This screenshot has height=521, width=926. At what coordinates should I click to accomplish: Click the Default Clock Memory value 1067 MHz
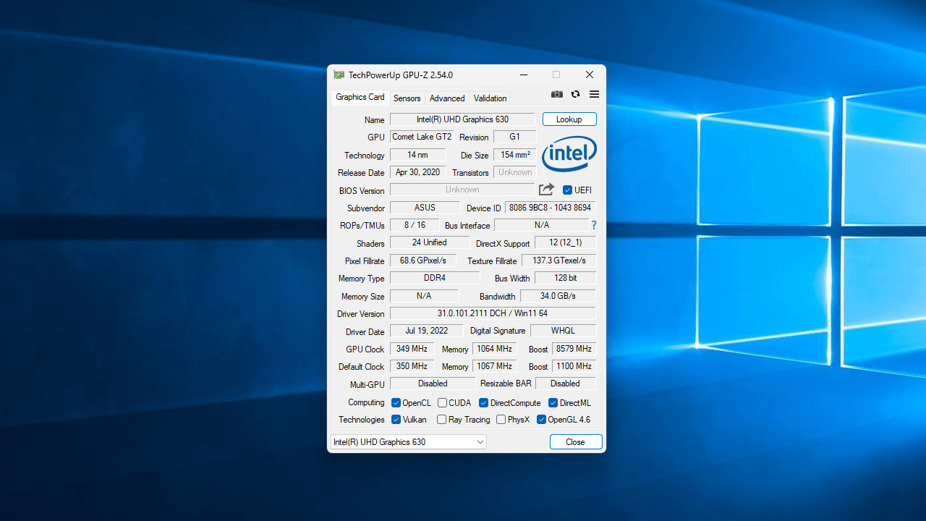[x=494, y=366]
